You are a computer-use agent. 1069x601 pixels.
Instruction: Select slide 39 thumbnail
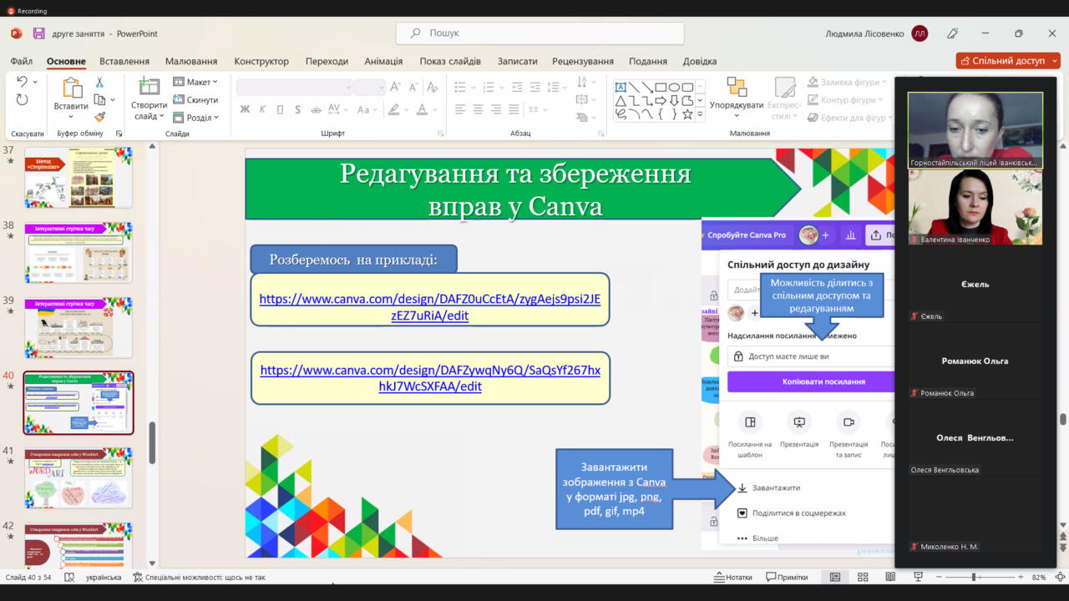pos(79,328)
